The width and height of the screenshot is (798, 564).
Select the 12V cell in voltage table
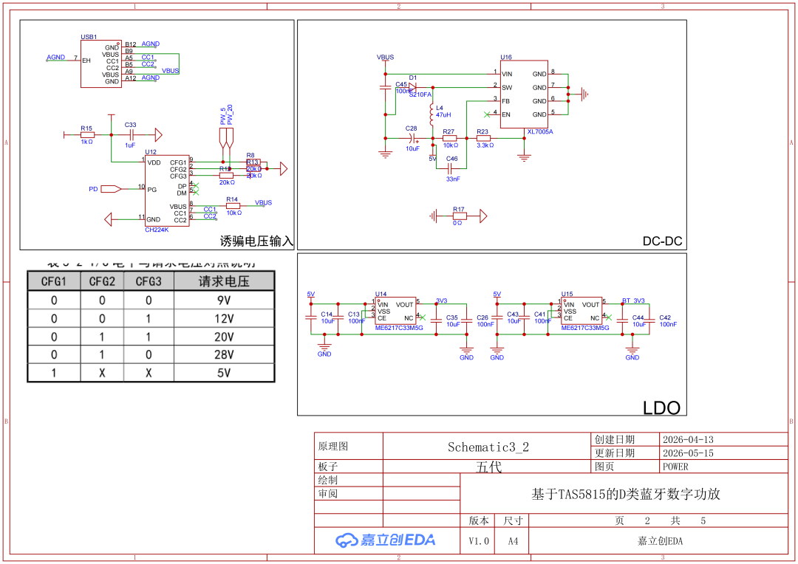pos(224,319)
